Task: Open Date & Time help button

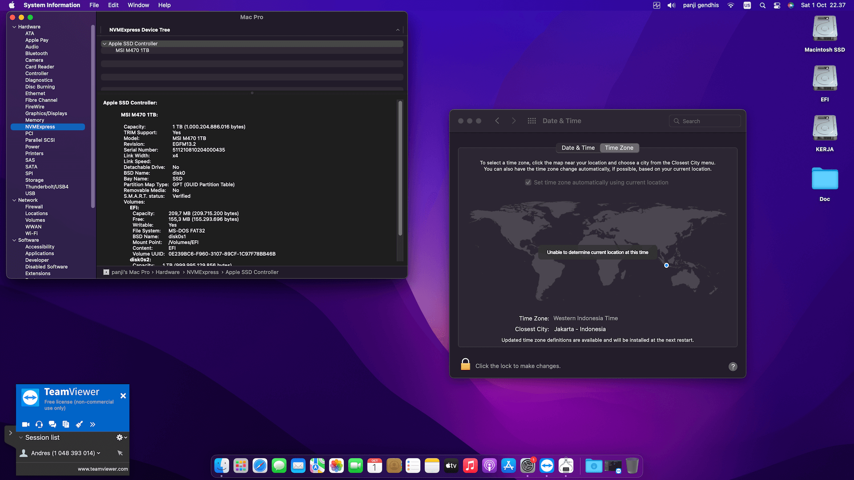Action: pos(733,366)
